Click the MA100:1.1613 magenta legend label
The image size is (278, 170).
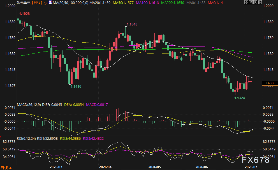point(147,3)
